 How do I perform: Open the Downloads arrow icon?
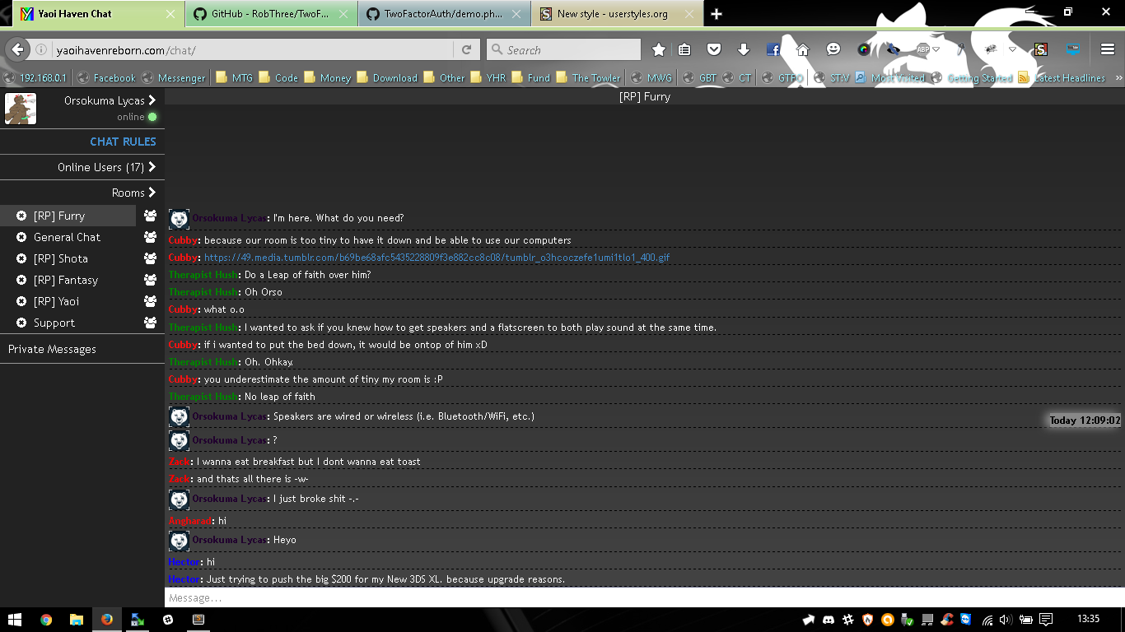744,49
